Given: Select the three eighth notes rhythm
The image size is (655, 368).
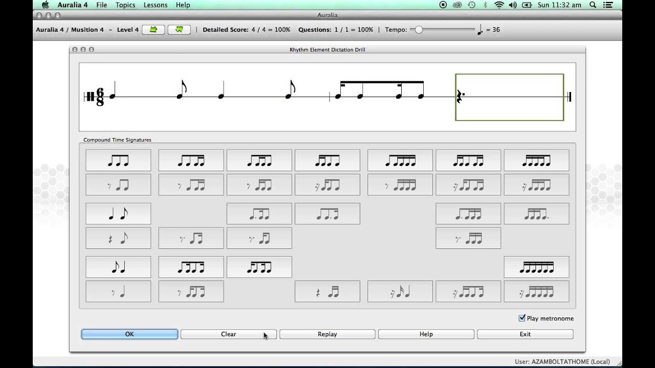Looking at the screenshot, I should (x=118, y=160).
